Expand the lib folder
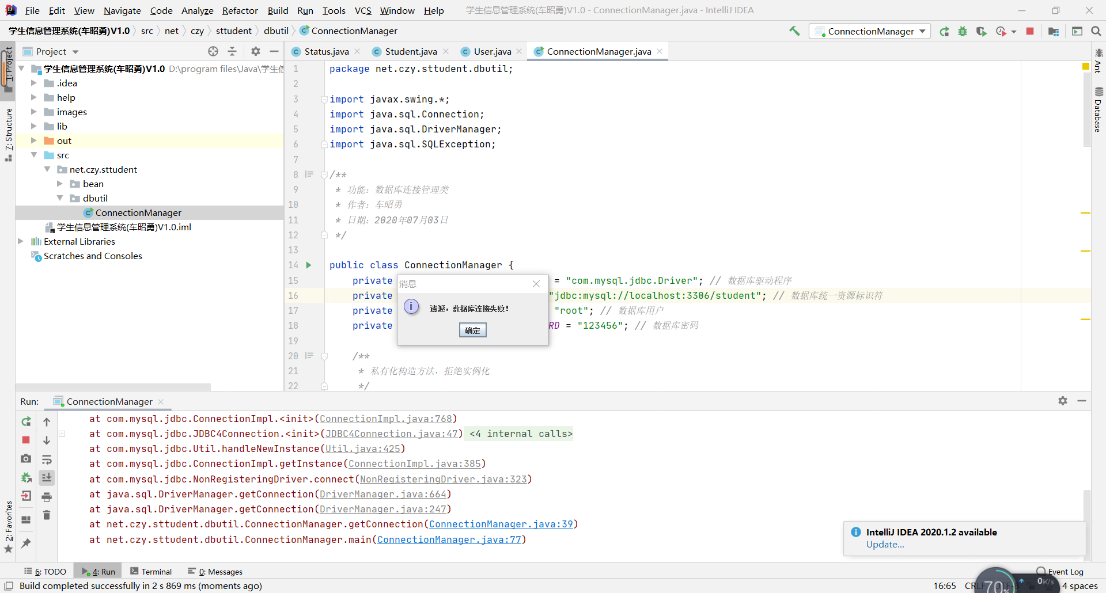Viewport: 1106px width, 593px height. tap(34, 126)
